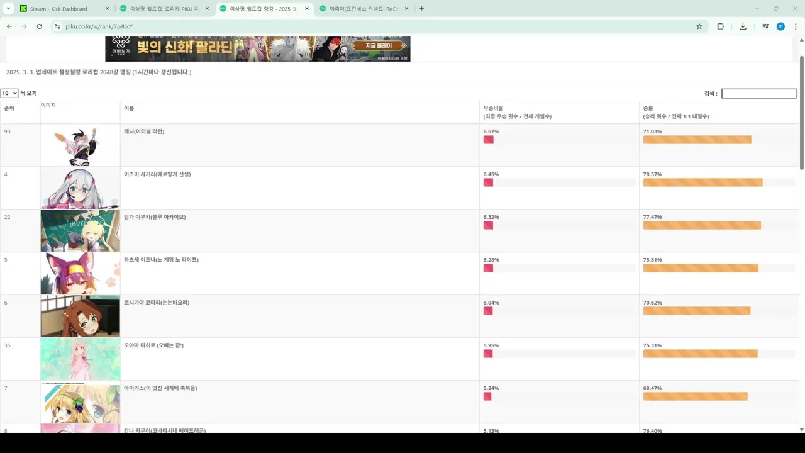Open the Chrome profile avatar
The image size is (805, 453).
(x=780, y=26)
